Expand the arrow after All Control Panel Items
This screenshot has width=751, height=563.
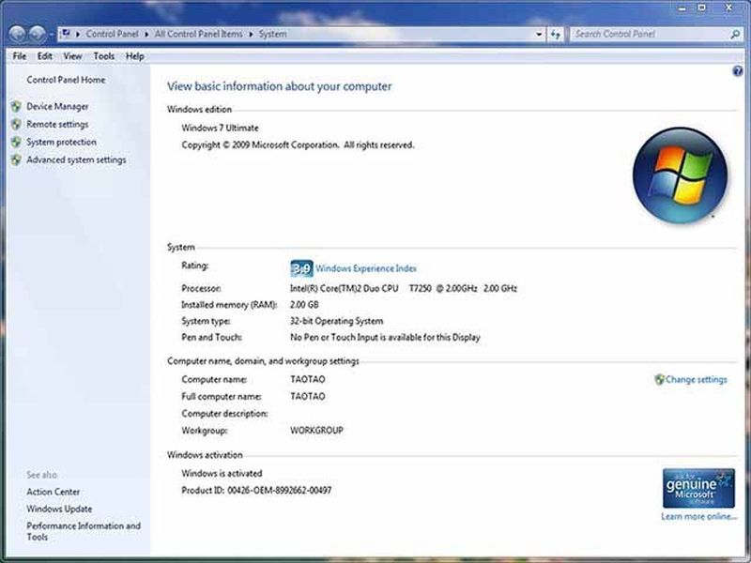tap(251, 35)
